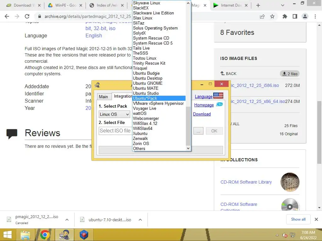The width and height of the screenshot is (322, 241).
Task: Expand pmagic download item chevron
Action: 67,220
